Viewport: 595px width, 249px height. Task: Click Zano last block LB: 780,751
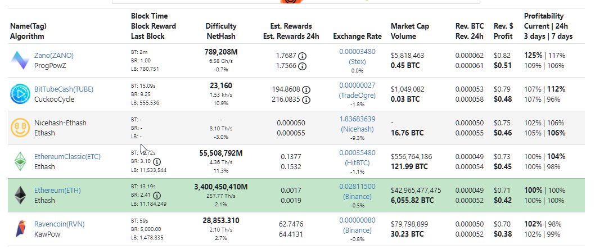pos(145,69)
